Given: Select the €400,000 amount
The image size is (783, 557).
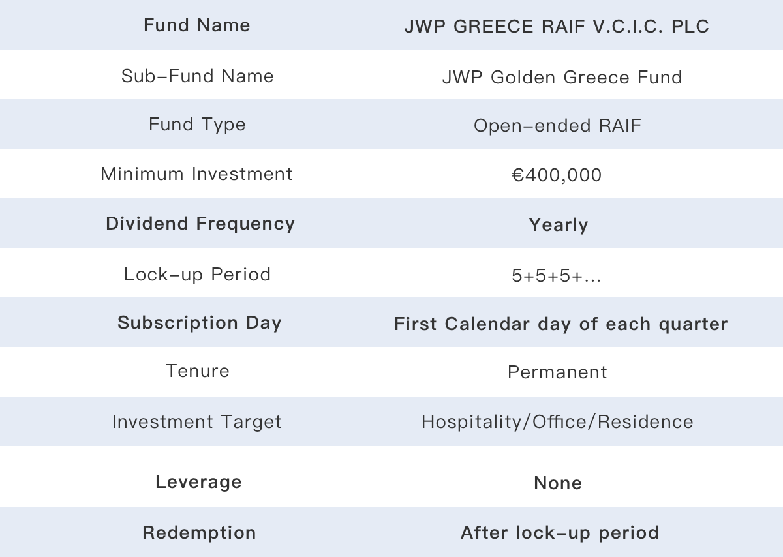Looking at the screenshot, I should (x=557, y=175).
